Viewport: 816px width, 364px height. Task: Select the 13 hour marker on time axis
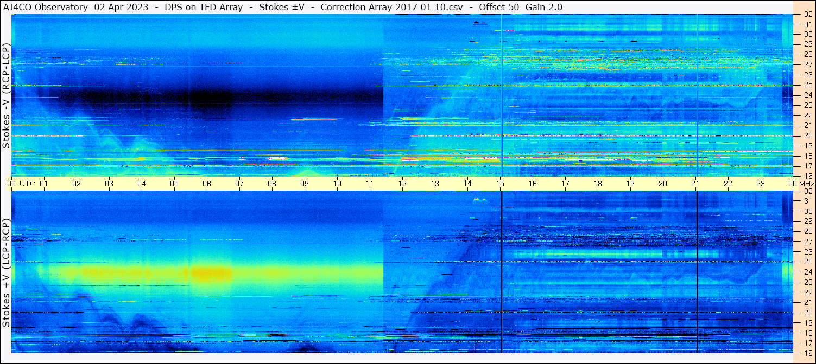435,184
